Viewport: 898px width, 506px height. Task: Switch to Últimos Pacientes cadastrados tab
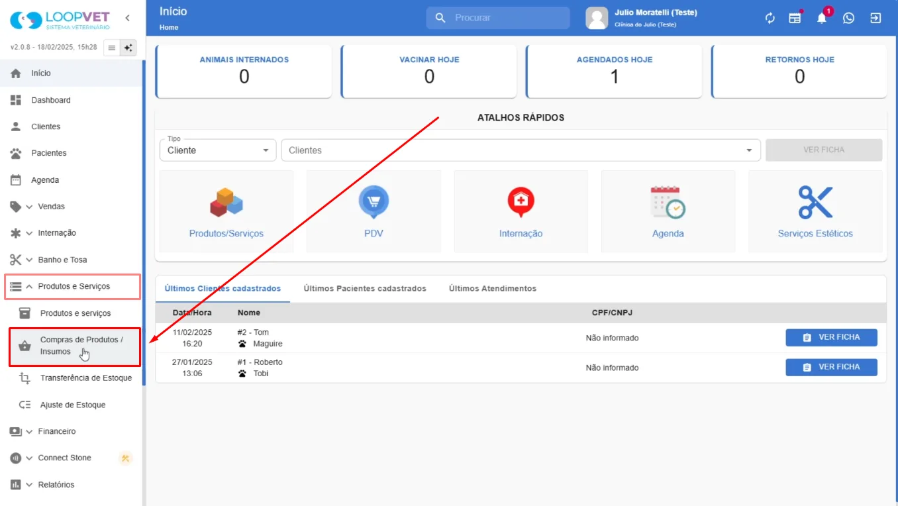point(365,289)
